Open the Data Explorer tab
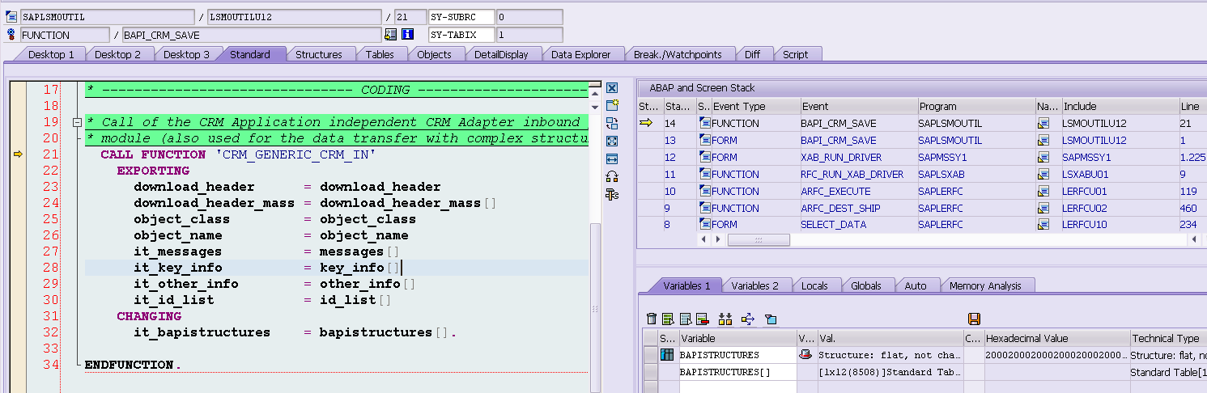Screen dimensions: 1207x393 pos(580,54)
